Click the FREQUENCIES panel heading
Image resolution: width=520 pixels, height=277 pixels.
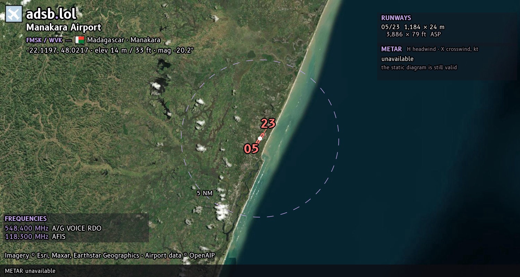26,219
